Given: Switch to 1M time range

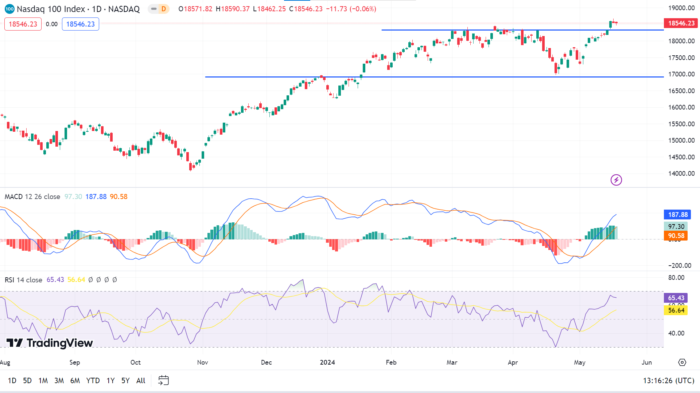Looking at the screenshot, I should [43, 380].
